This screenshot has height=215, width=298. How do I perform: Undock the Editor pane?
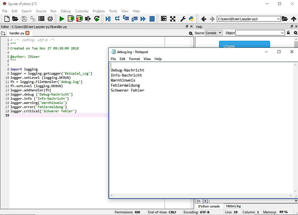tap(187, 27)
